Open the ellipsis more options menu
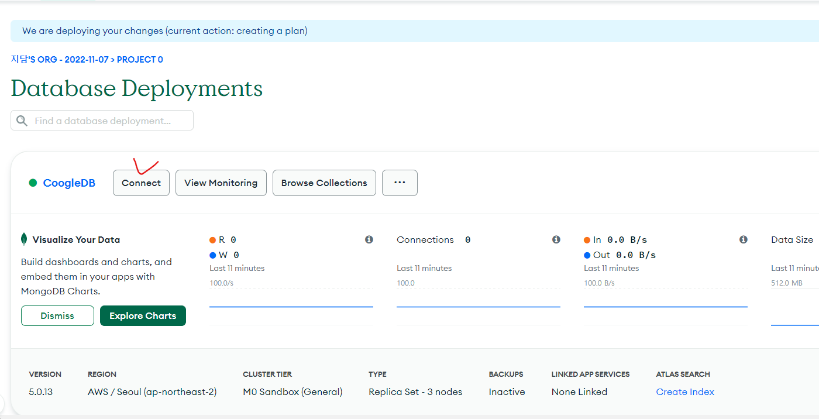819x419 pixels. 400,183
